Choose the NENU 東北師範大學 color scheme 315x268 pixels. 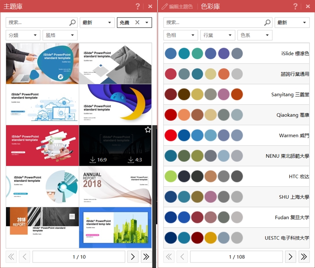pyautogui.click(x=236, y=156)
